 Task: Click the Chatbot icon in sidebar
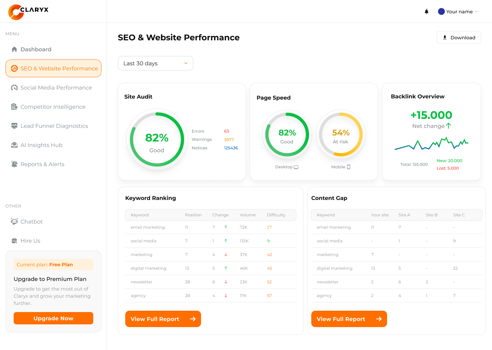[14, 221]
